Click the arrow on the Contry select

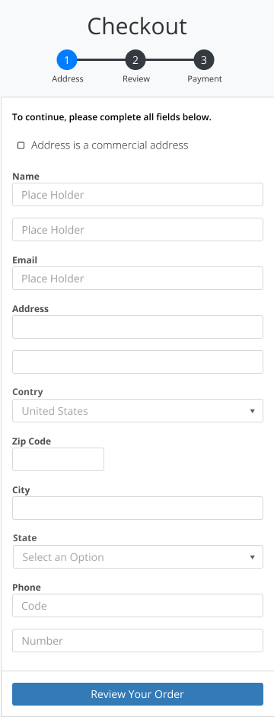[x=252, y=411]
